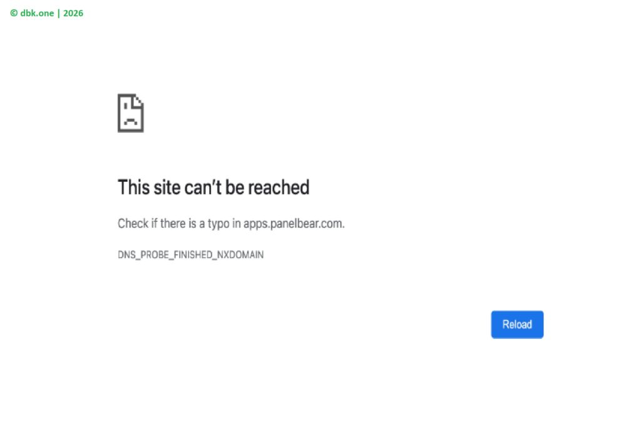Click the Reload button

click(517, 324)
